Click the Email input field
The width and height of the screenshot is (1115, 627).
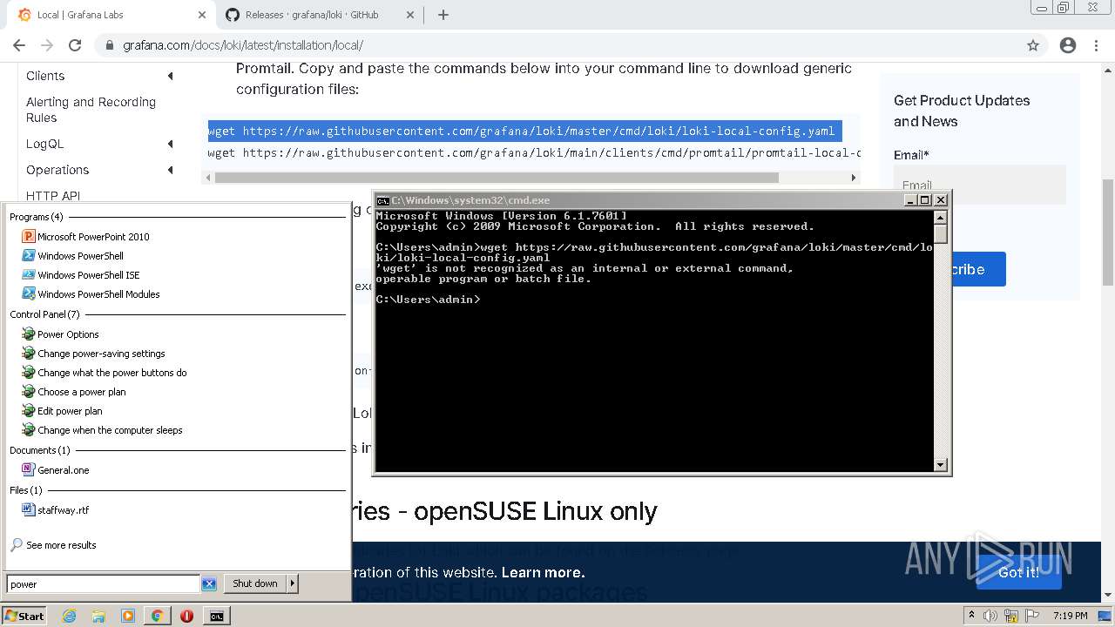point(979,185)
